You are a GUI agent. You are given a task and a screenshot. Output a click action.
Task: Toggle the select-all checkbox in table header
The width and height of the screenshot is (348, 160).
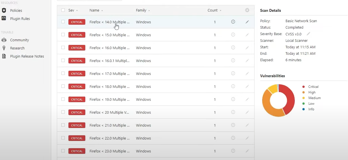click(63, 10)
